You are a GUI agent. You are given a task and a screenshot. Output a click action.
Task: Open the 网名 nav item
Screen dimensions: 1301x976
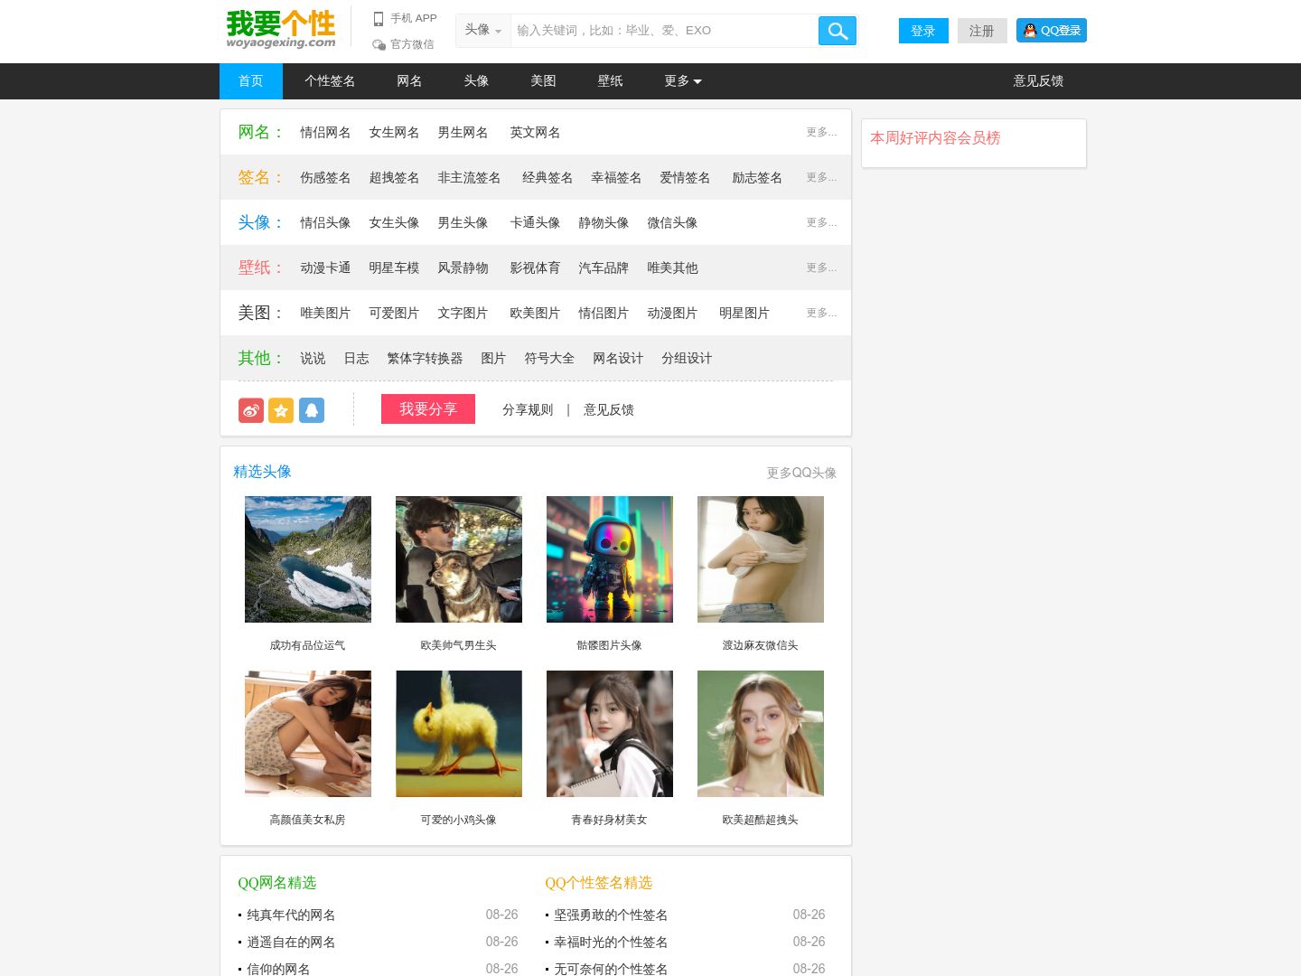[x=409, y=81]
